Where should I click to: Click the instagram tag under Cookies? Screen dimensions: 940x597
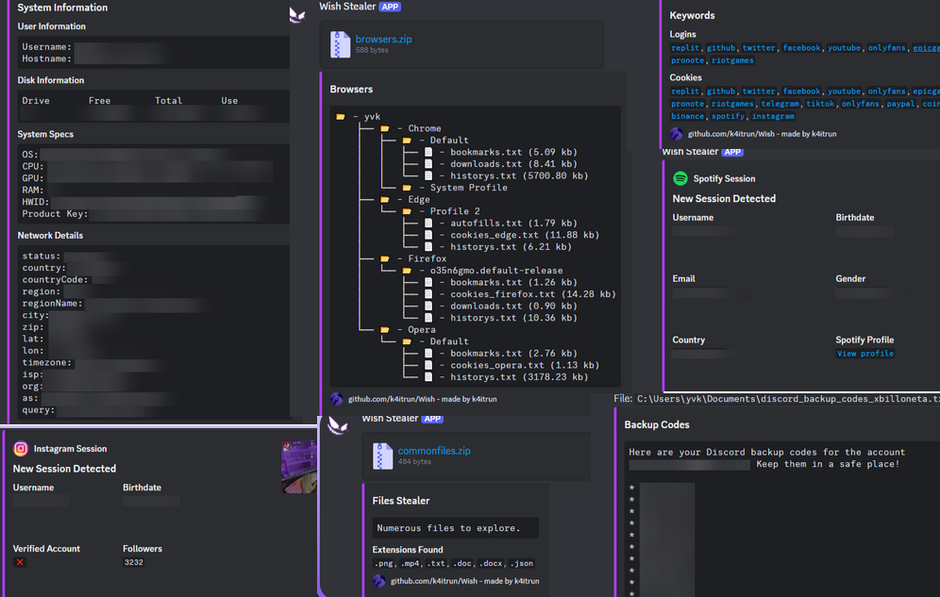coord(773,116)
